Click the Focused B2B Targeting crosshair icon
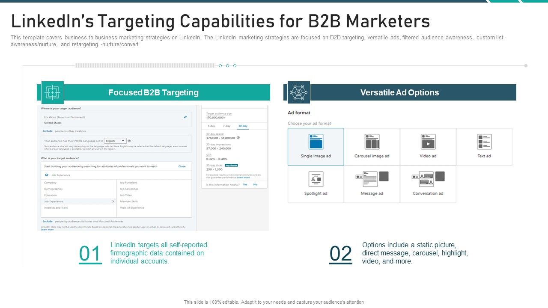 pyautogui.click(x=52, y=92)
